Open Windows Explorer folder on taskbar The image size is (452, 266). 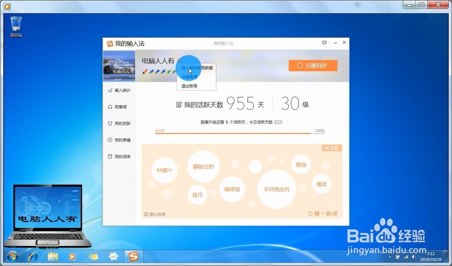click(53, 257)
